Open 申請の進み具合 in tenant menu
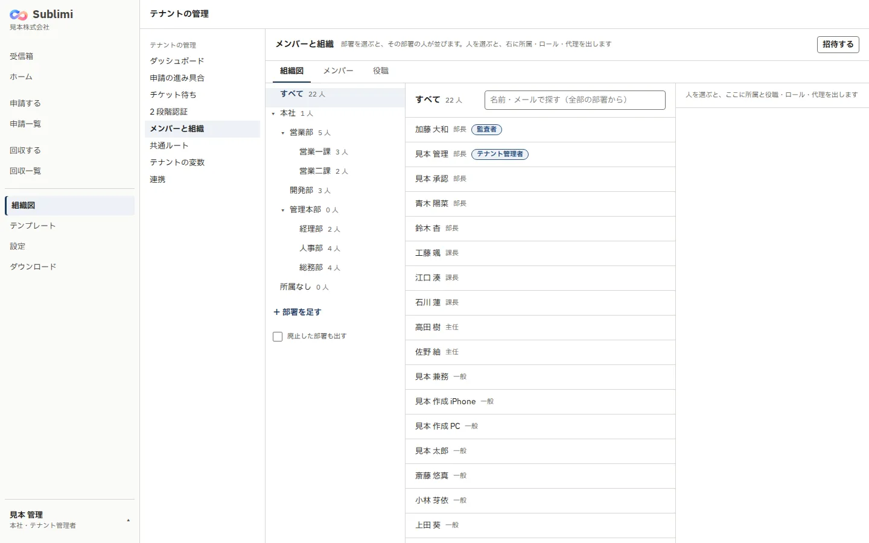The image size is (869, 543). pos(202,78)
